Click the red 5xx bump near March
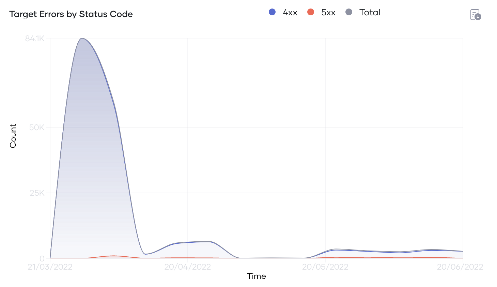 (x=114, y=256)
